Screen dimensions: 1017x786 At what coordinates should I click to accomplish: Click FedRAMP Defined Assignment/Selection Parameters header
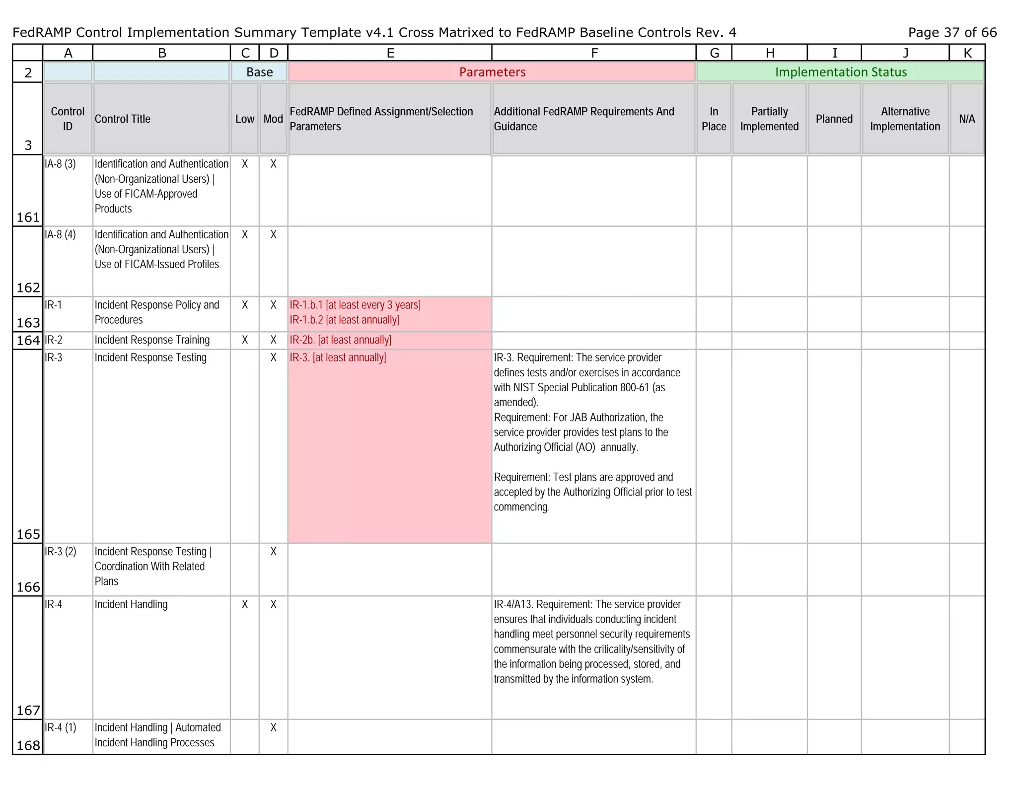pos(390,119)
